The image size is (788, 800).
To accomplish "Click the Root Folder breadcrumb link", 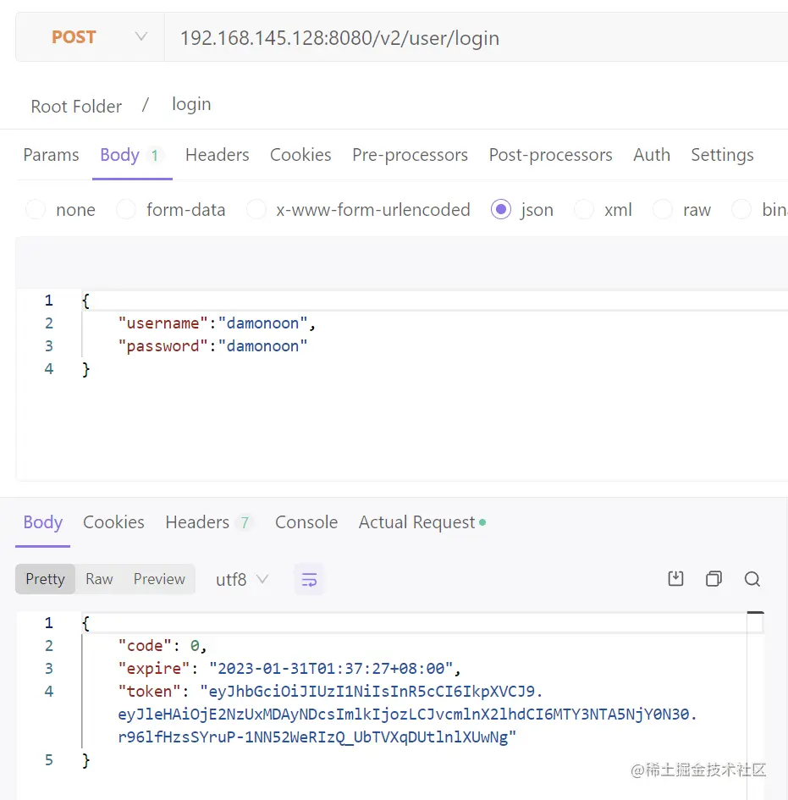I will click(76, 106).
